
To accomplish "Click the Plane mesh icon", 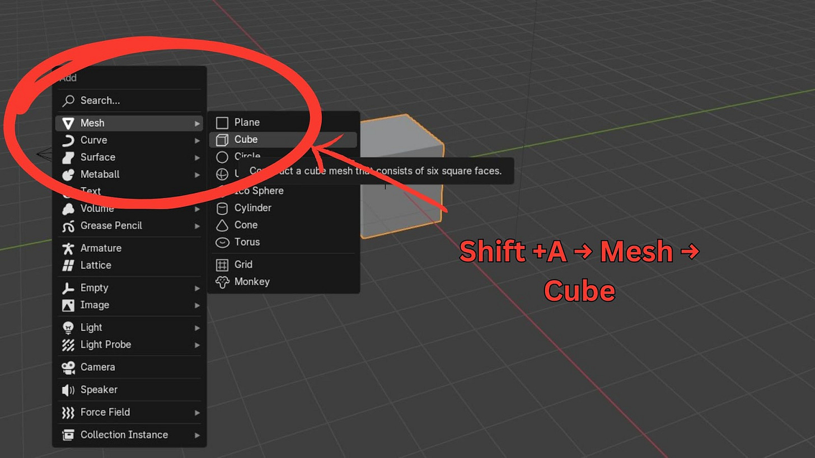I will click(x=222, y=122).
